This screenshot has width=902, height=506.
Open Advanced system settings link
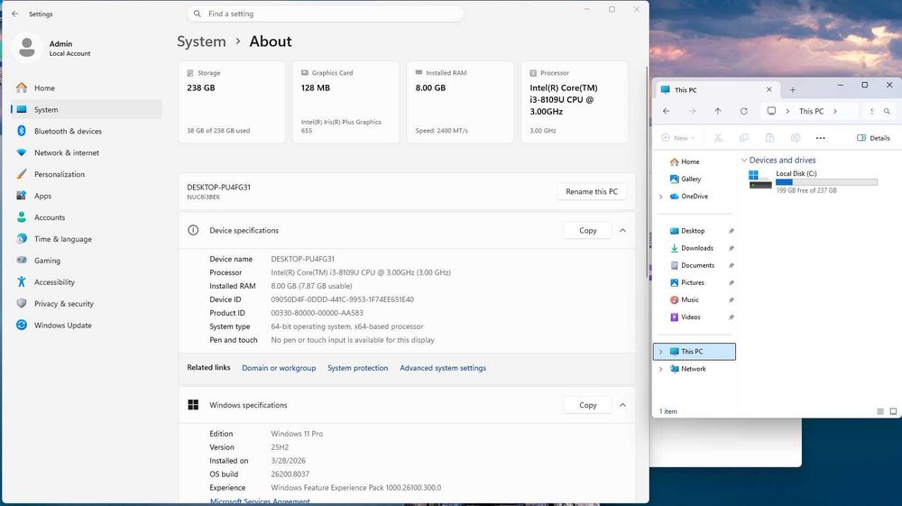(442, 368)
